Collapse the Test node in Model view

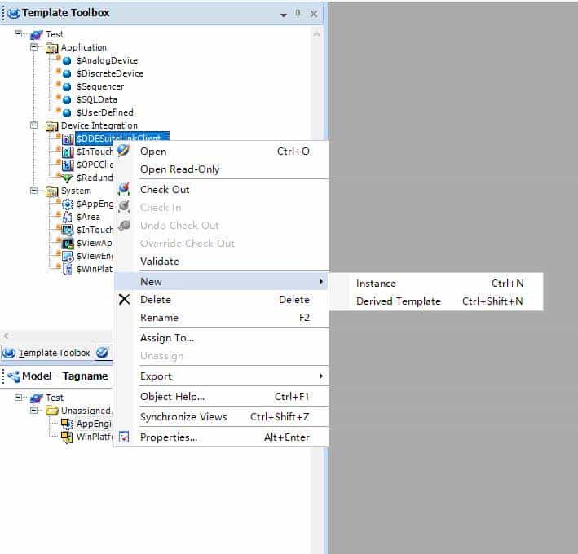[x=18, y=398]
